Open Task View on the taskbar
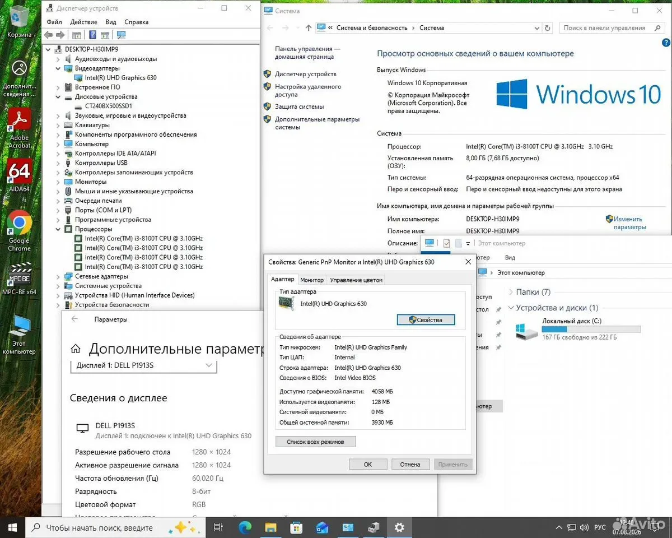 [218, 527]
